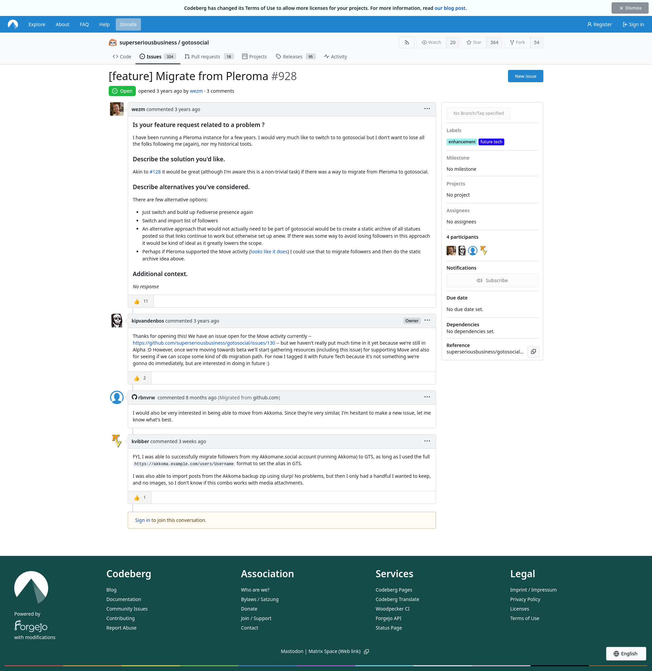Toggle Watch on this repository
The height and width of the screenshot is (671, 652).
431,42
